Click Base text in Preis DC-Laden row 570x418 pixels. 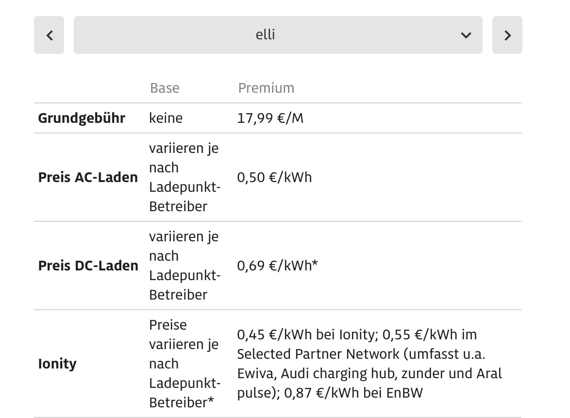(x=184, y=266)
